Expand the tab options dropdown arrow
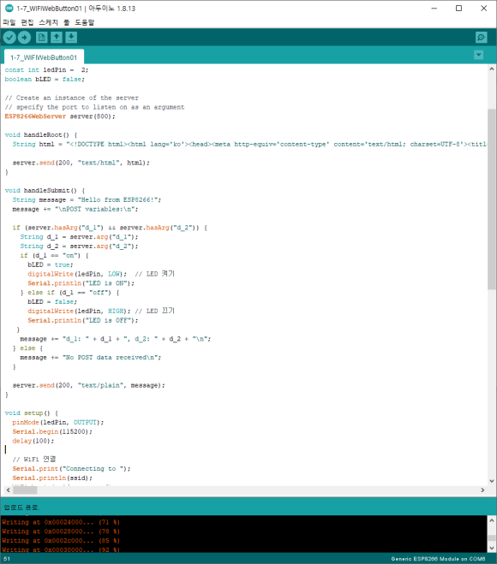Image resolution: width=497 pixels, height=564 pixels. 479,55
